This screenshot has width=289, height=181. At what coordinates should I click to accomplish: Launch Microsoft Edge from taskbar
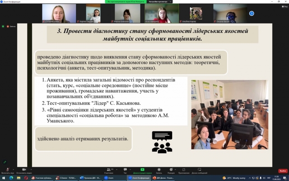(11, 178)
